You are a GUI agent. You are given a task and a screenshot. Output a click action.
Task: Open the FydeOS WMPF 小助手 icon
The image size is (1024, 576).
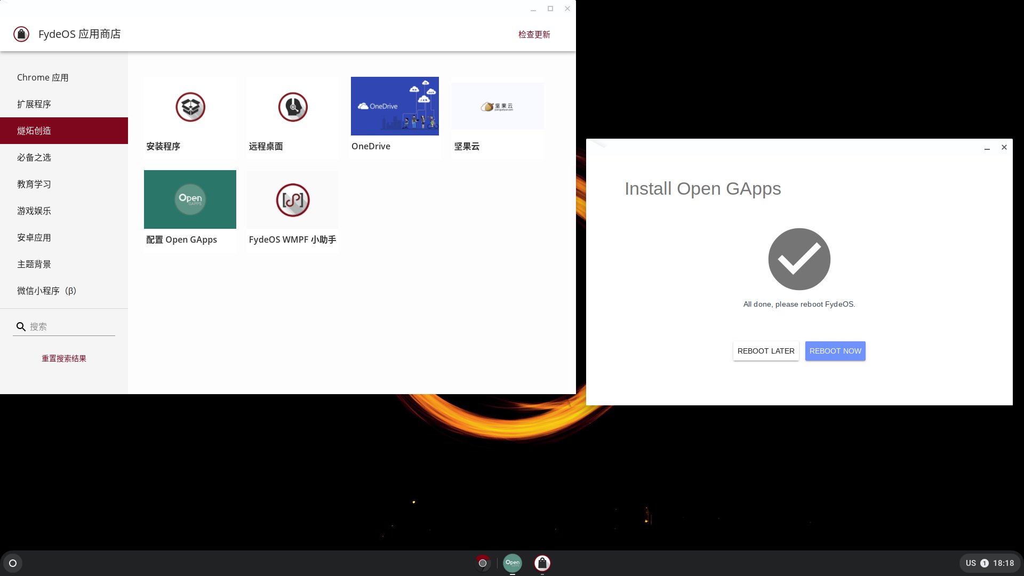(x=293, y=200)
